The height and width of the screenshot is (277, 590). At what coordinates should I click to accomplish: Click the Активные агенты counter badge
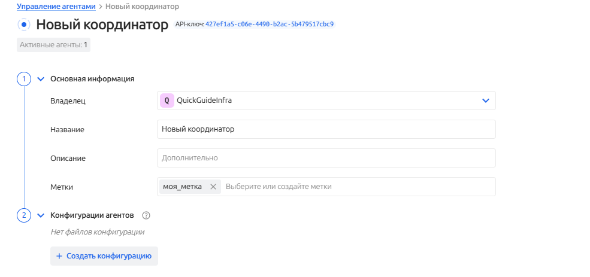[53, 45]
